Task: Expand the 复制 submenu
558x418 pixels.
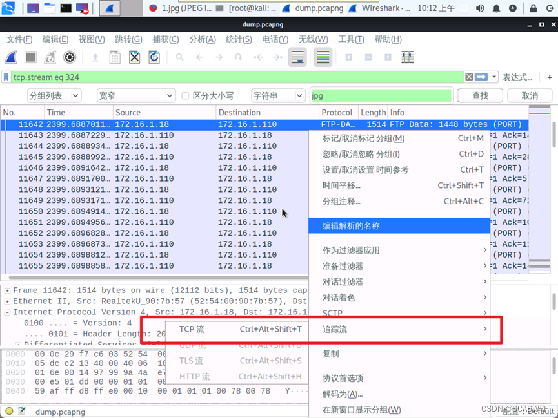Action: click(x=399, y=354)
